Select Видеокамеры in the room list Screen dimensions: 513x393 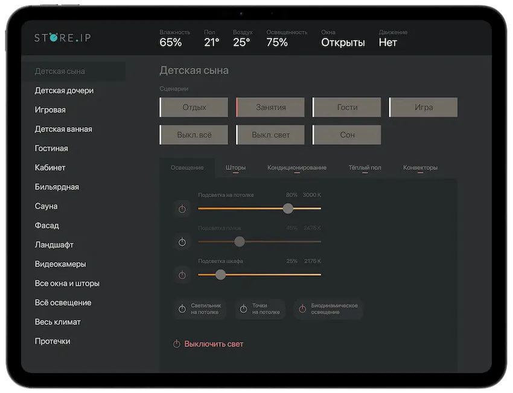pos(60,264)
